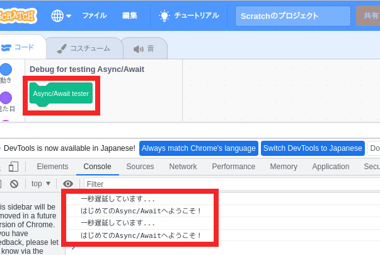
Task: Open the Sources DevTools tab
Action: coord(140,167)
